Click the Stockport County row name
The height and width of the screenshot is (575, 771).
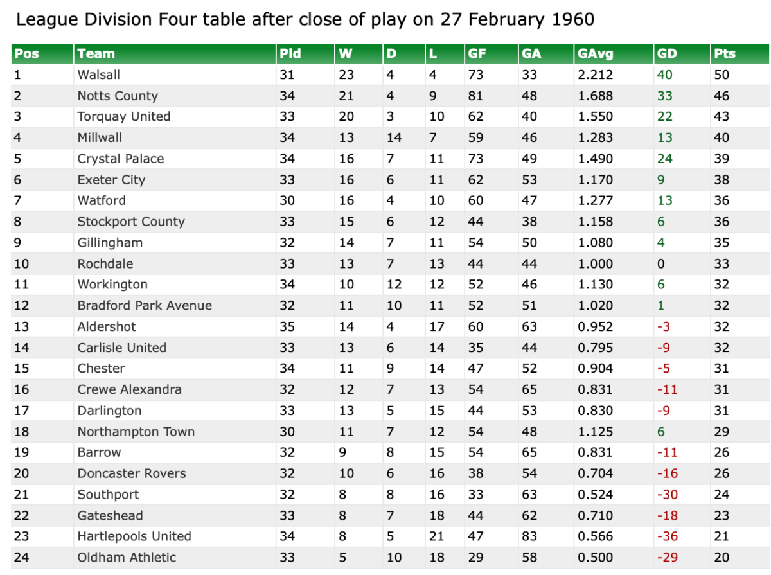point(131,222)
